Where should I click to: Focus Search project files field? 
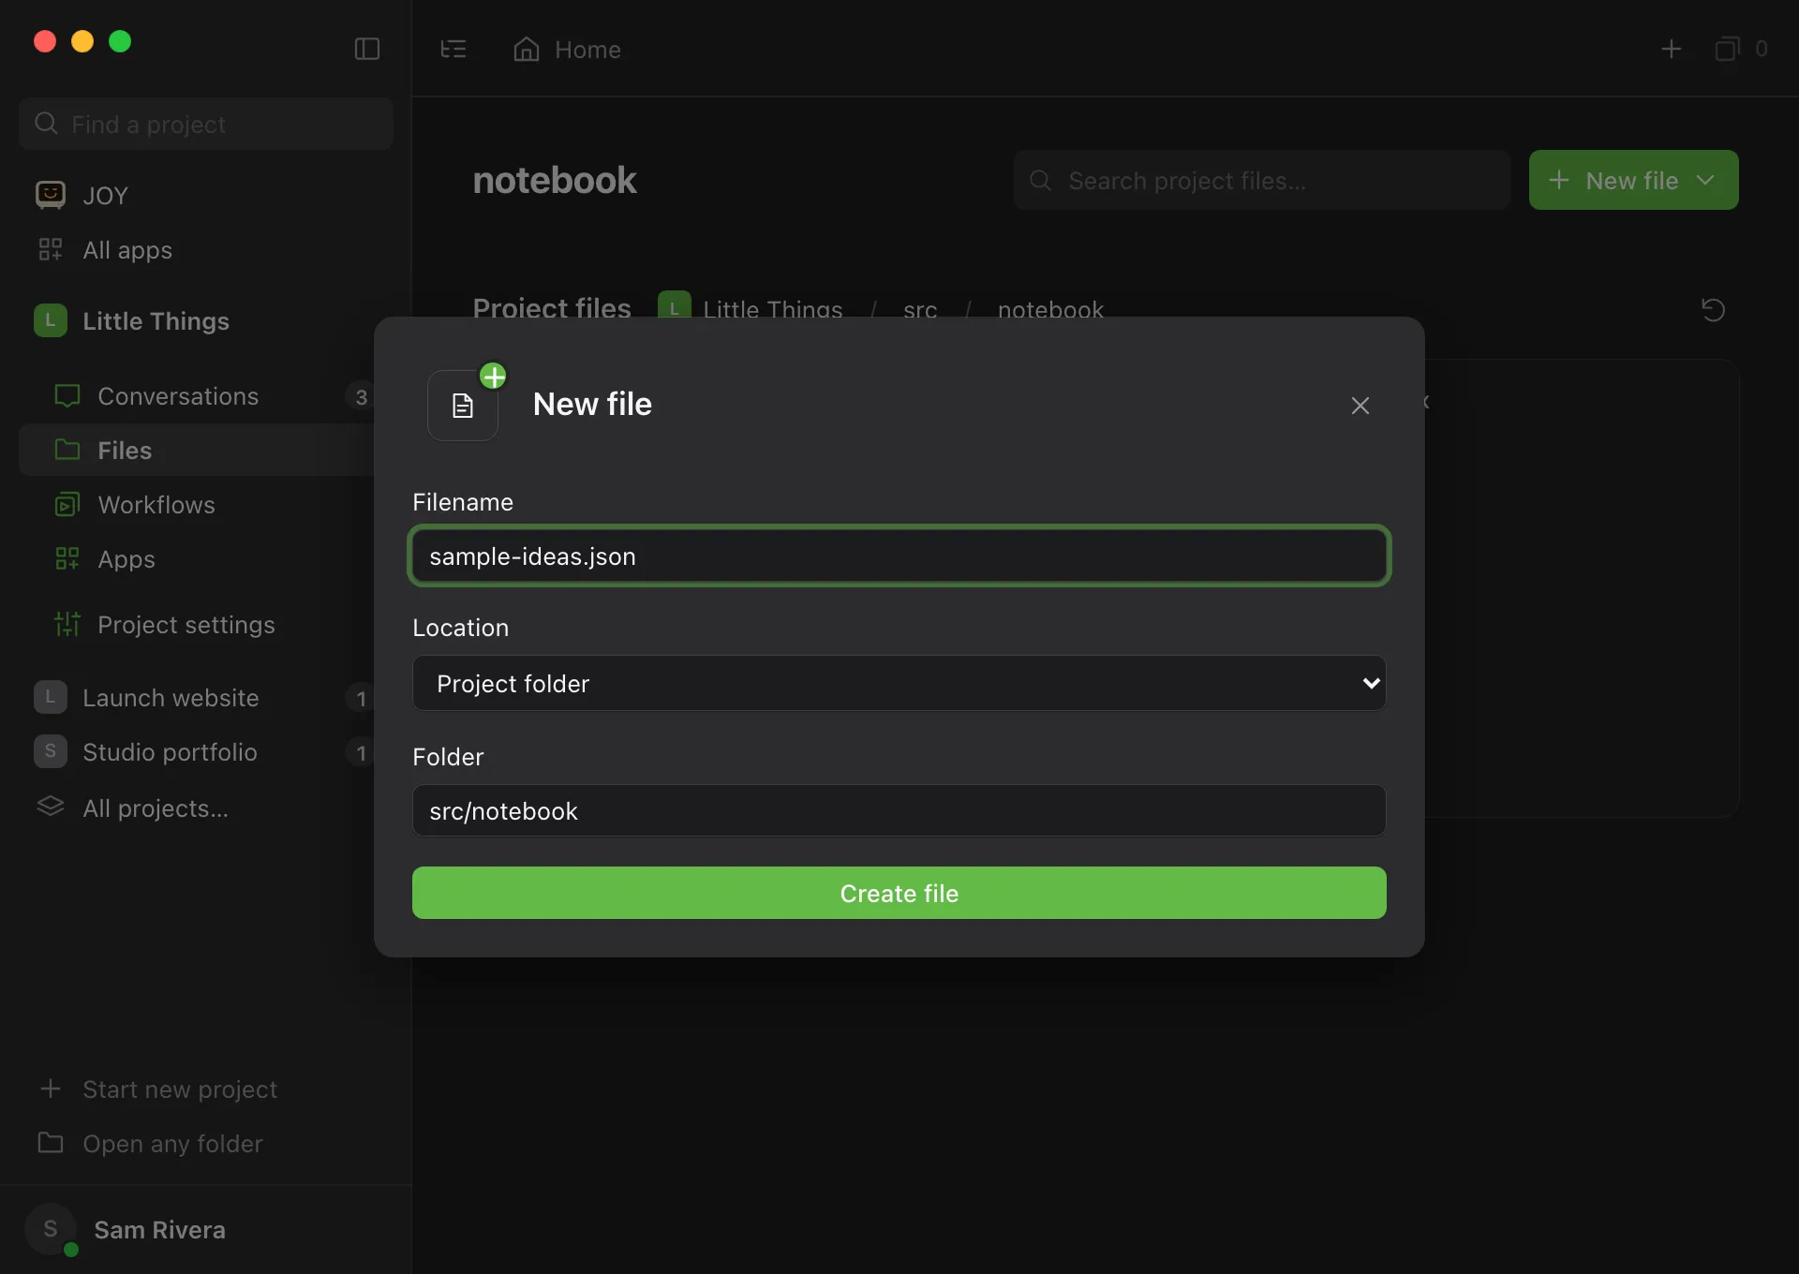point(1261,180)
